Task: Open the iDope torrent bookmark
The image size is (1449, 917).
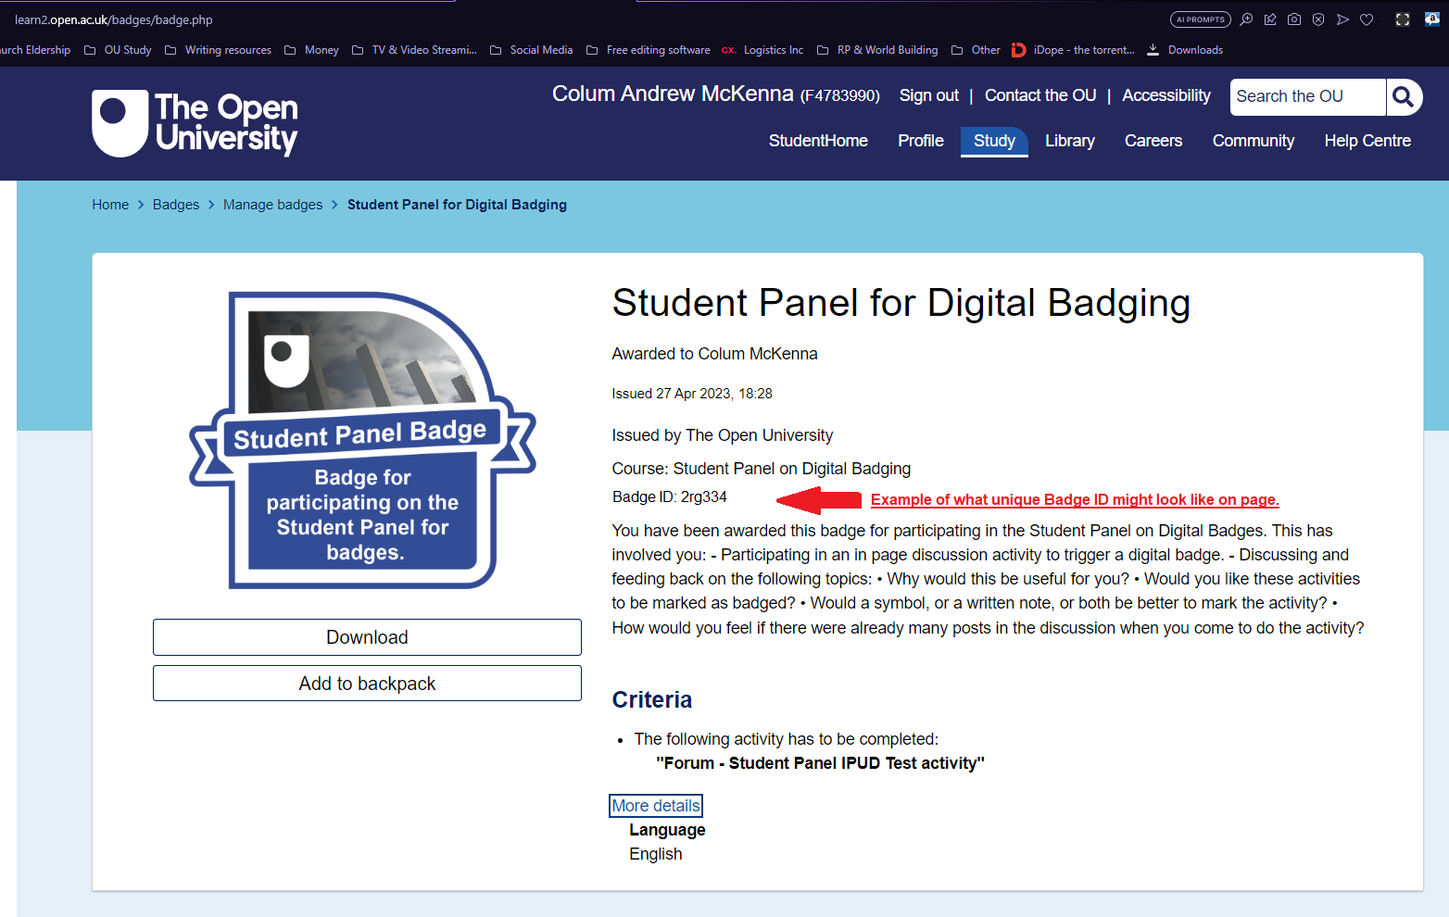Action: click(x=1074, y=50)
